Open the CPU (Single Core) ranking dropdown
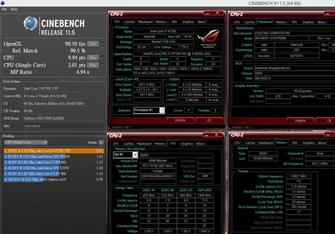Viewport: 335px width, 234px height. tap(26, 143)
